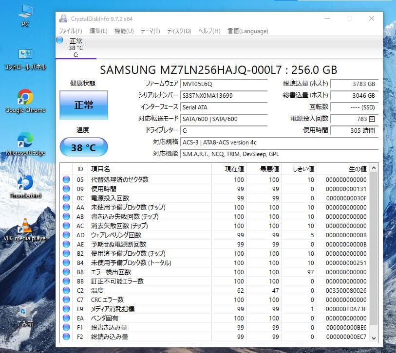The image size is (396, 353).
Task: Click the blue 38°C temperature indicator
Action: [83, 147]
